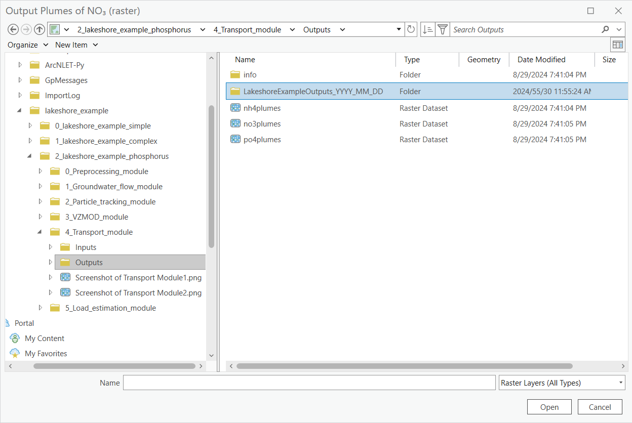Click the file list horizontal scrollbar

click(x=404, y=366)
